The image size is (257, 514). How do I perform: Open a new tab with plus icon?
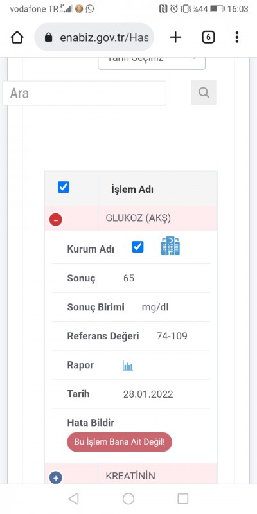pos(175,38)
